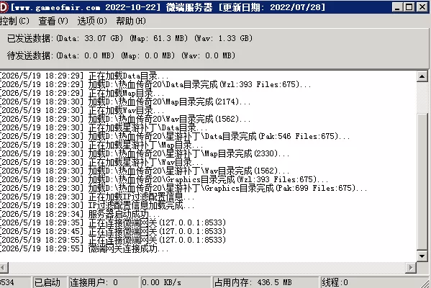The image size is (431, 288).
Task: Select log line 星游补丁\Map目录完成(2330)
Action: [145, 153]
